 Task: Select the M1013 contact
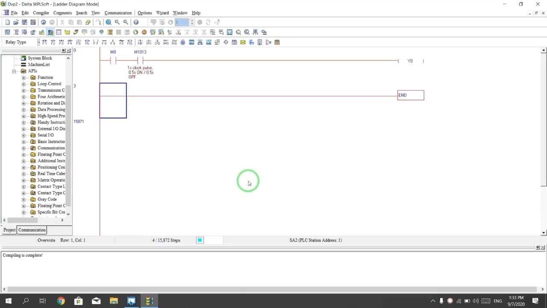[140, 61]
